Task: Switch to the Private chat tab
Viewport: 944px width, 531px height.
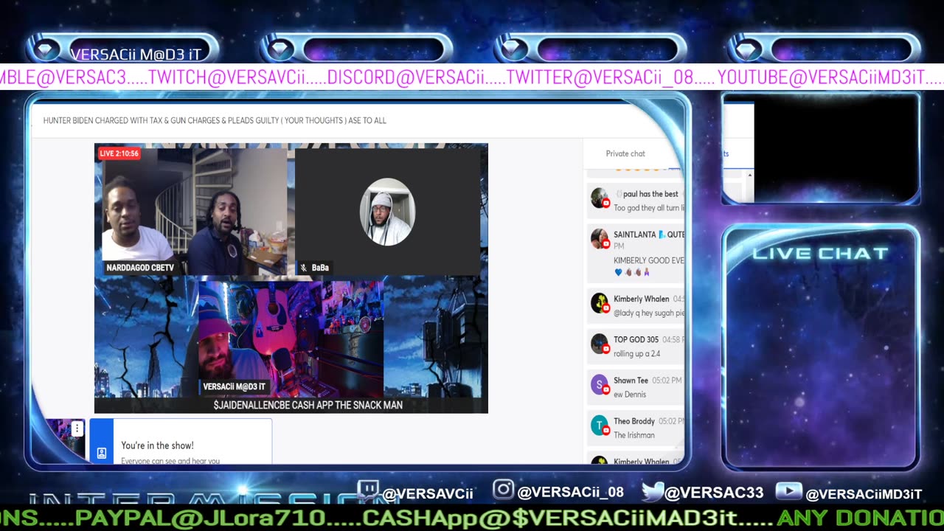Action: pyautogui.click(x=625, y=153)
